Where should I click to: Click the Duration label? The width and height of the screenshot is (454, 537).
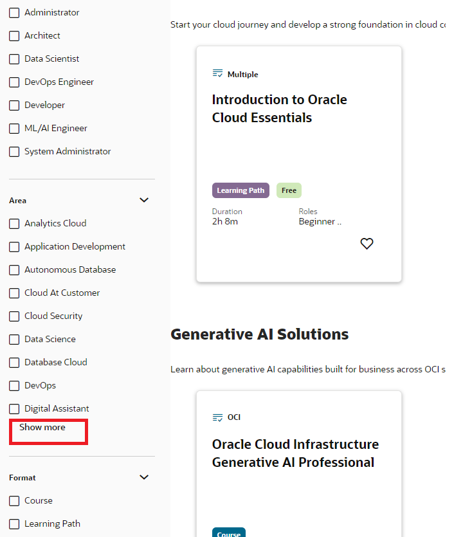click(x=227, y=212)
